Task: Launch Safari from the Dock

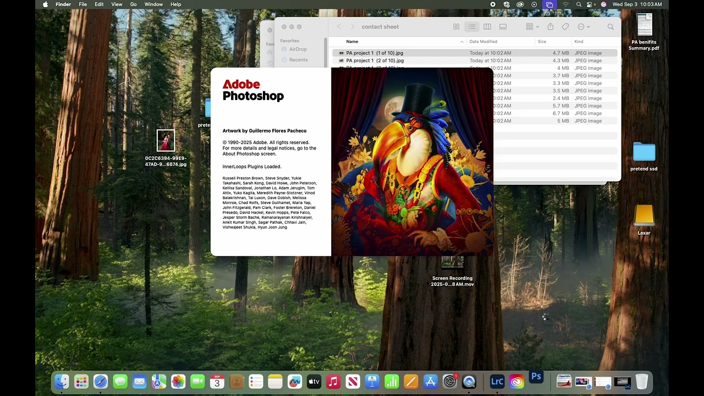Action: coord(101,382)
